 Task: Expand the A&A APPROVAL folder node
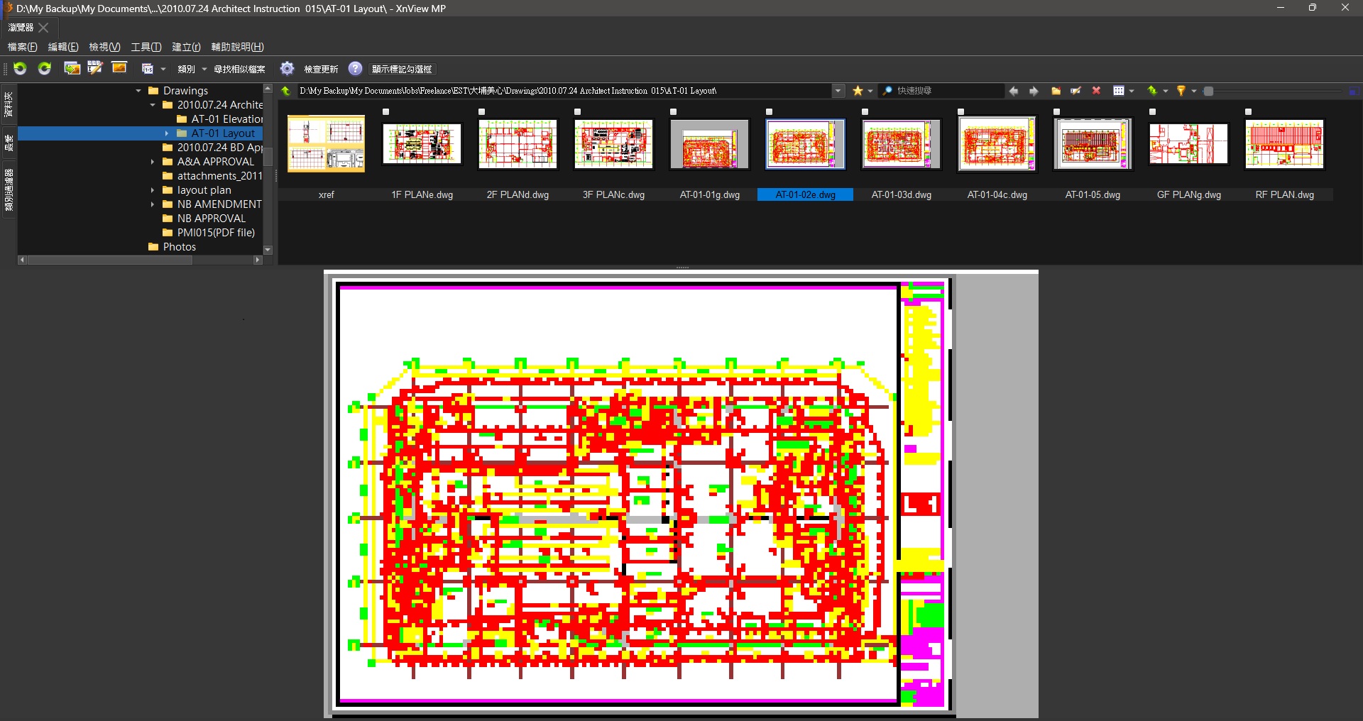153,162
